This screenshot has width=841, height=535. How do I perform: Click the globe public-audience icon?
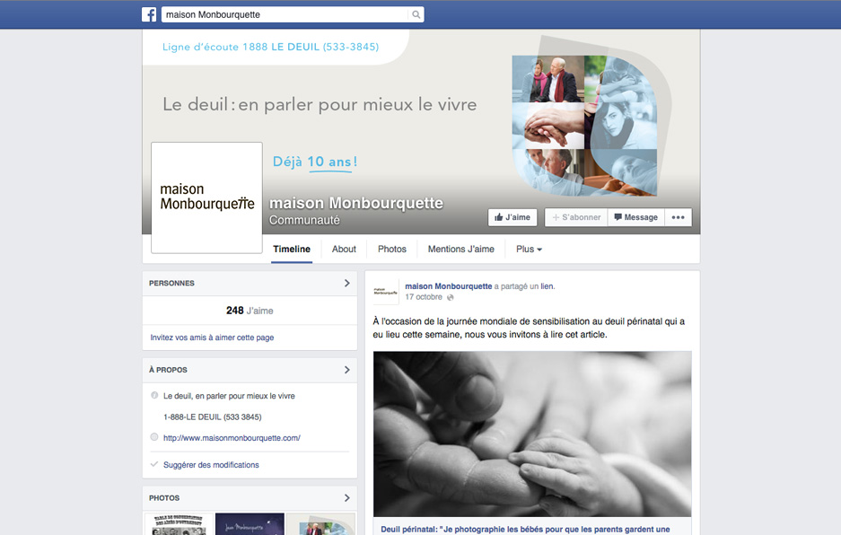[x=450, y=297]
